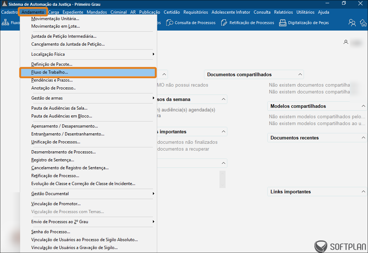The width and height of the screenshot is (368, 253).
Task: Select Movimentação em Lote
Action: point(88,26)
